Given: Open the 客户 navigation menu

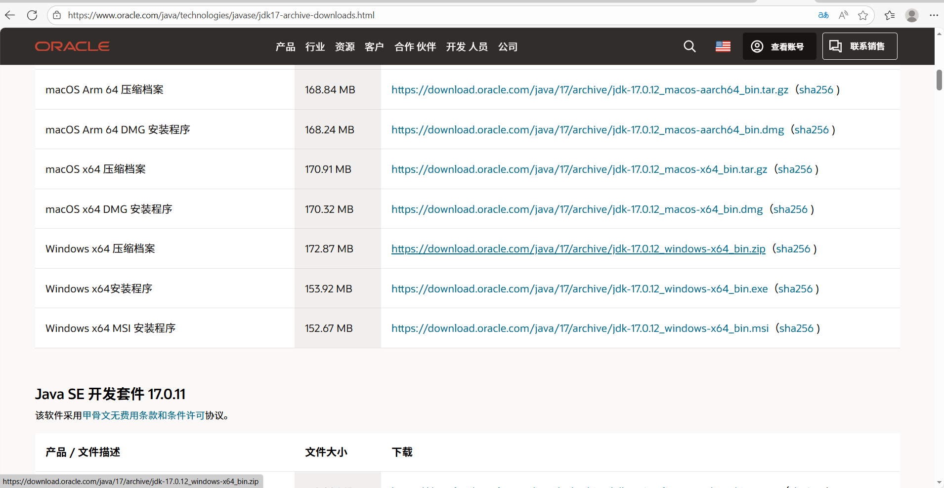Looking at the screenshot, I should pos(374,47).
